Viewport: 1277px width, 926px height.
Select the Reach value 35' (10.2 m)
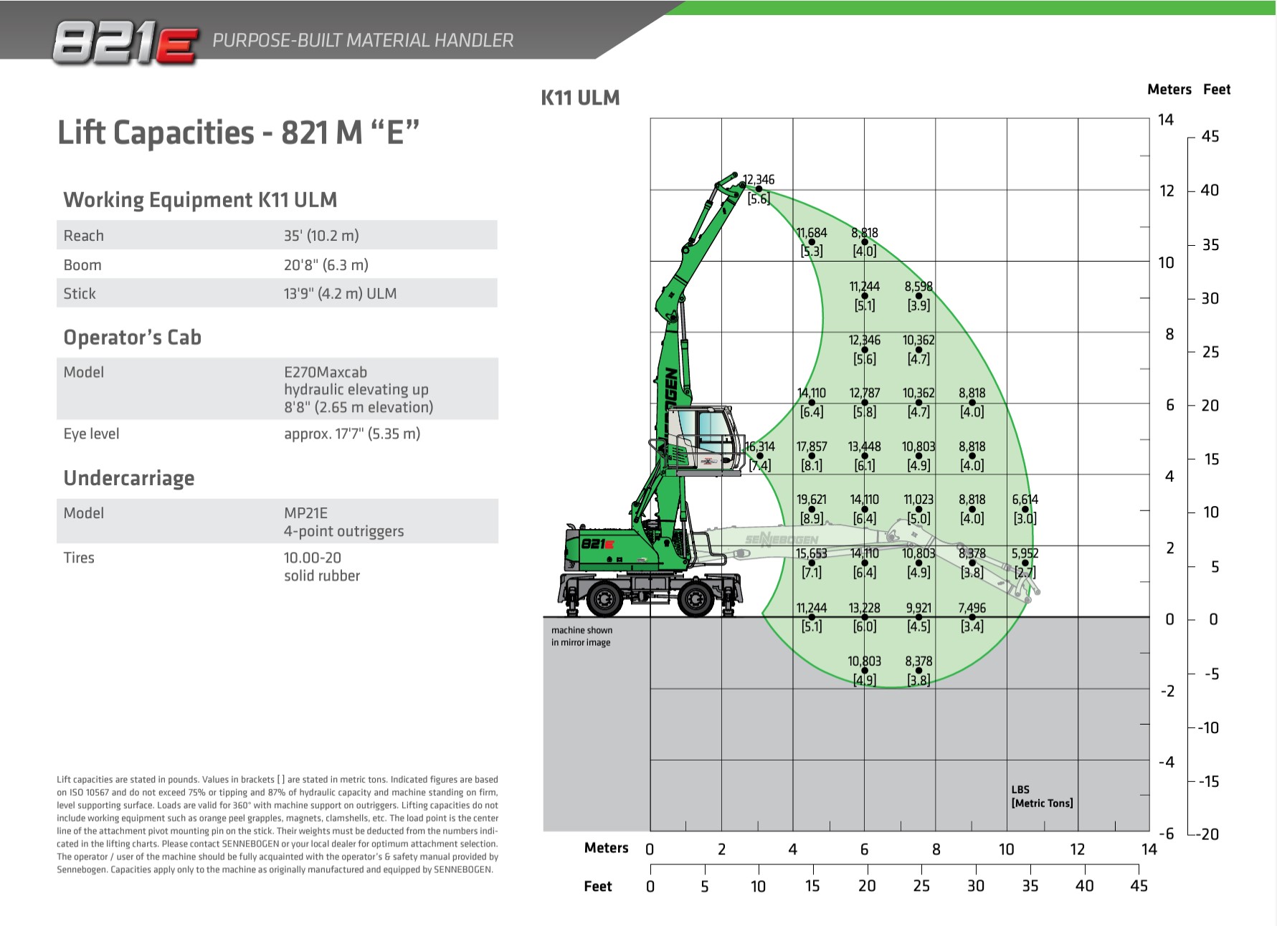[321, 236]
